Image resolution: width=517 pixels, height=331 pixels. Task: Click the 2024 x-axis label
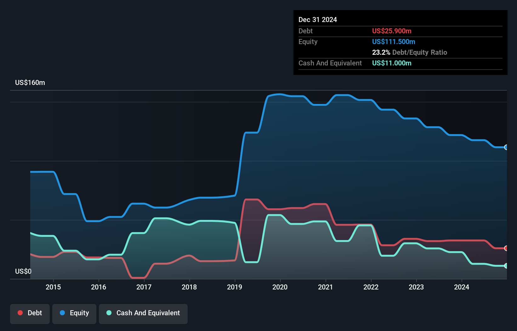click(x=462, y=287)
